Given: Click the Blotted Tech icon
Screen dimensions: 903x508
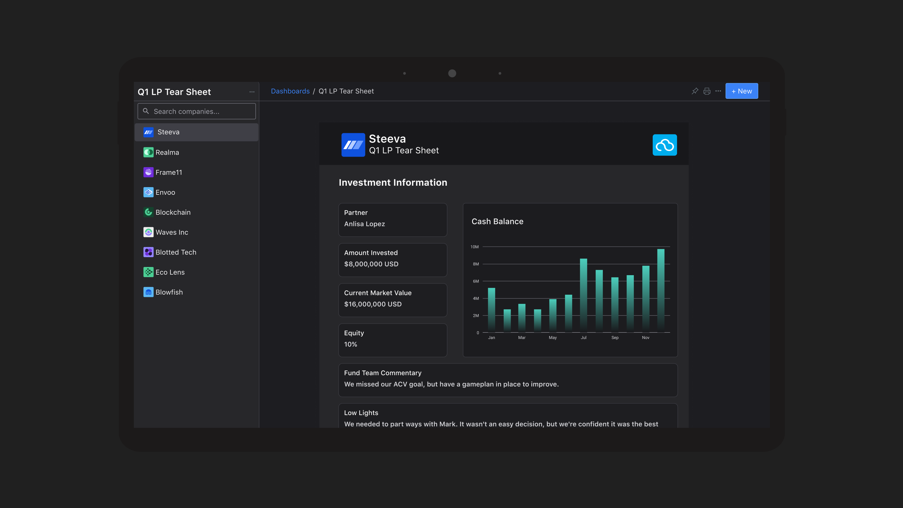Looking at the screenshot, I should [x=148, y=252].
